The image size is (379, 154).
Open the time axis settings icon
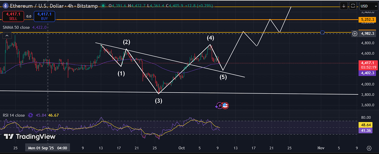tap(369, 147)
